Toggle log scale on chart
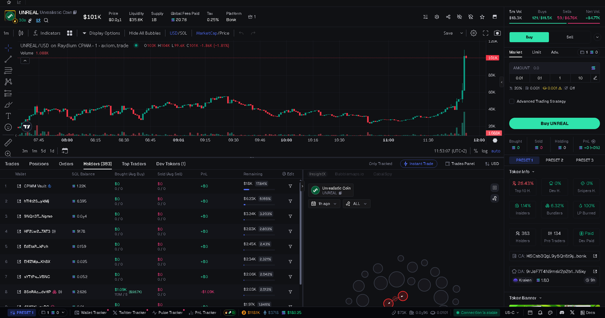The height and width of the screenshot is (318, 605). [x=485, y=151]
